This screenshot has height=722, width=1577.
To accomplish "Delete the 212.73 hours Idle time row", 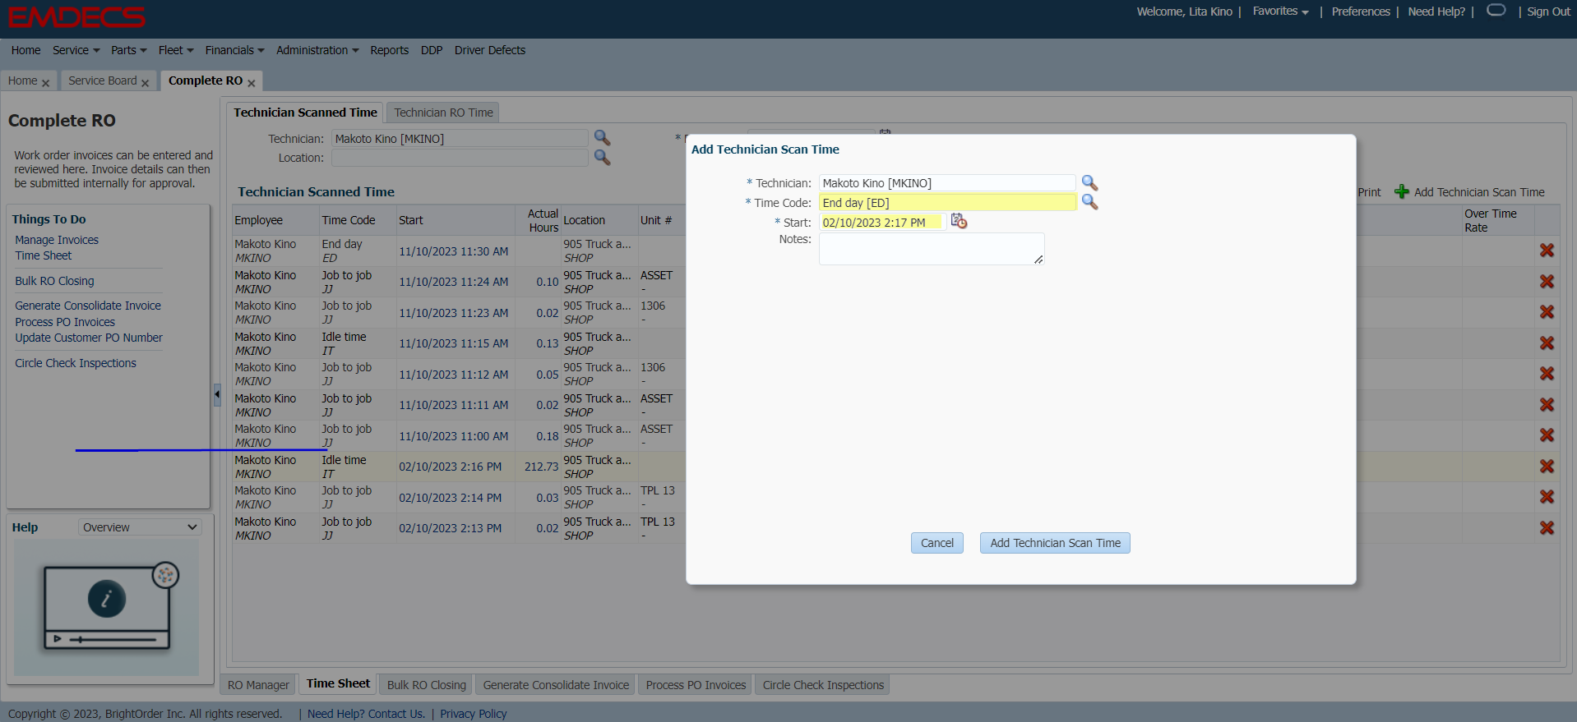I will tap(1547, 467).
